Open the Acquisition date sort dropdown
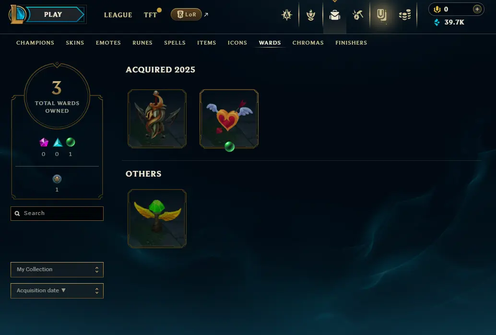496x335 pixels. pyautogui.click(x=57, y=291)
